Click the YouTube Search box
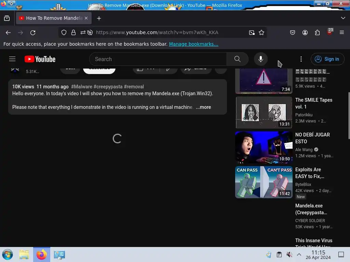The image size is (350, 262). [158, 59]
